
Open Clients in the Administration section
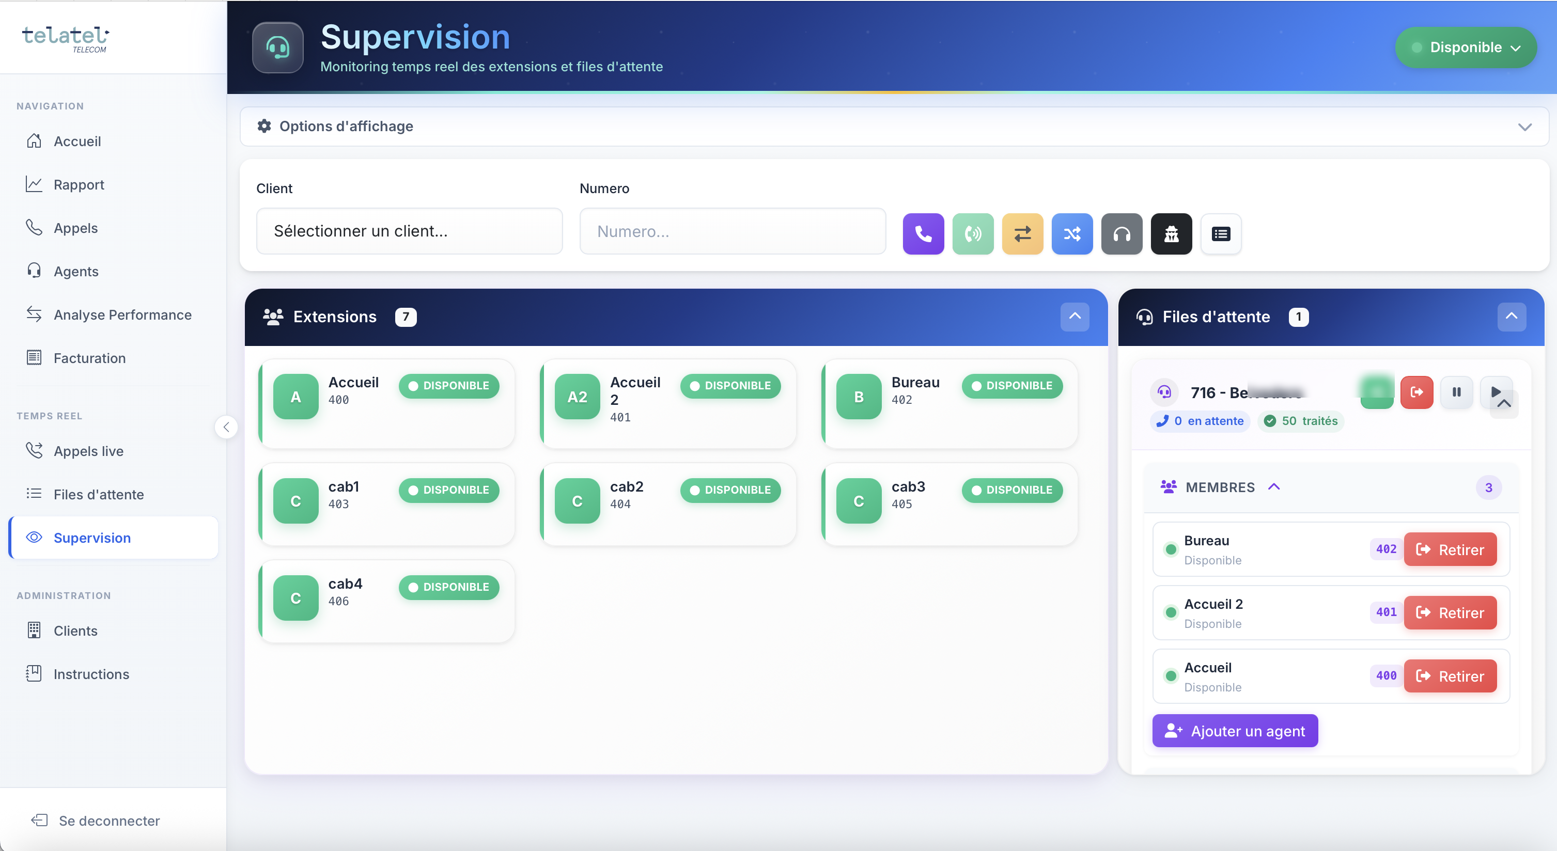click(x=114, y=631)
